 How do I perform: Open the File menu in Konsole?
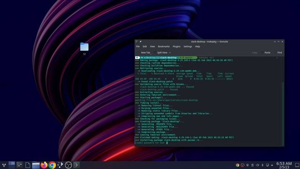[x=138, y=46]
